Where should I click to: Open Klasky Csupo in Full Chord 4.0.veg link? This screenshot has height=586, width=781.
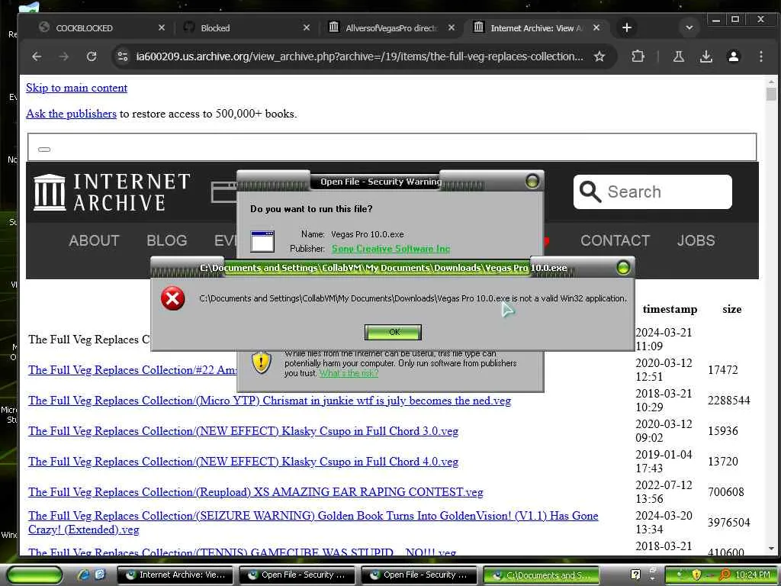[243, 462]
